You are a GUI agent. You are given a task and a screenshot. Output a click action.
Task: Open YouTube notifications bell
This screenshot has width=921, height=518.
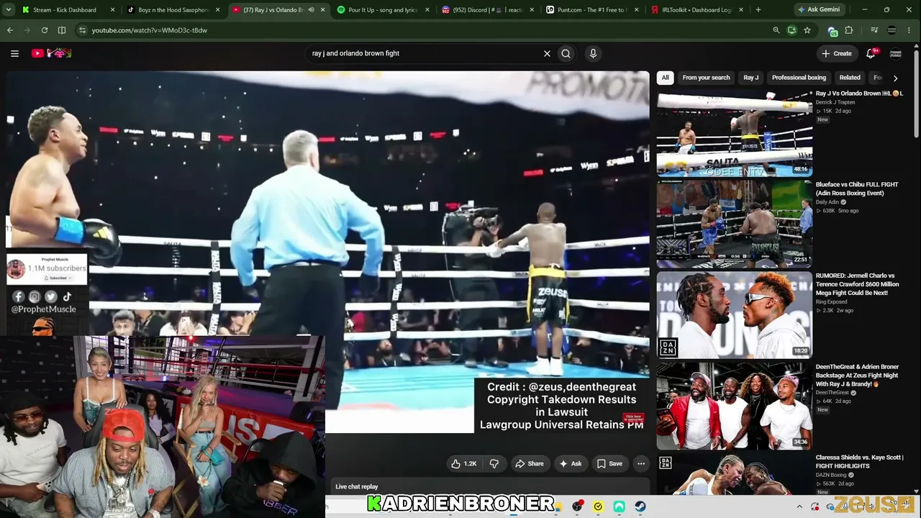coord(871,53)
